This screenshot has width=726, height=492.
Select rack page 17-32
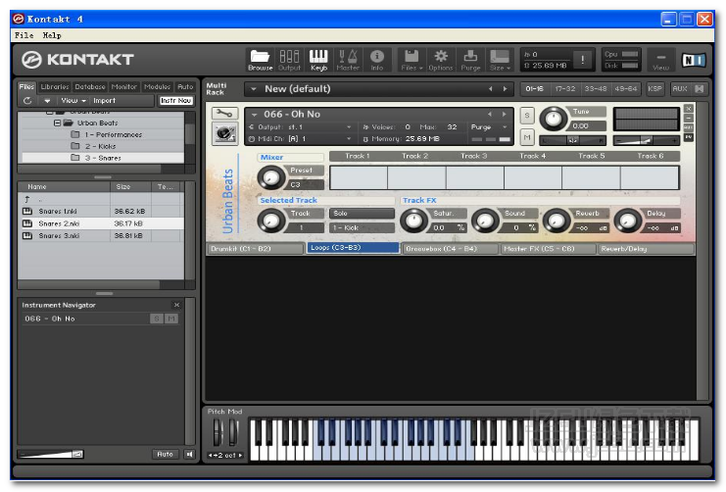tap(565, 88)
